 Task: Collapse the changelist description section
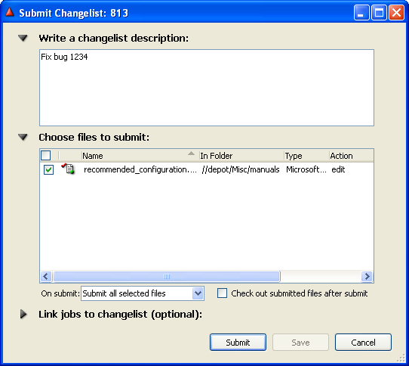pyautogui.click(x=23, y=38)
